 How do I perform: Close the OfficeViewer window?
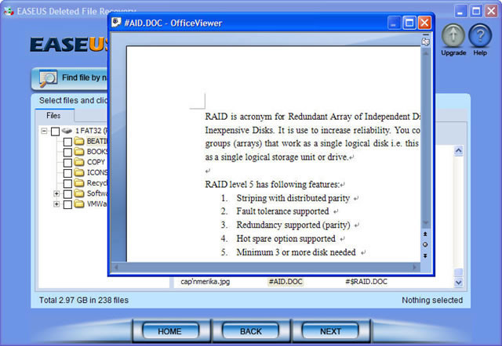(424, 23)
